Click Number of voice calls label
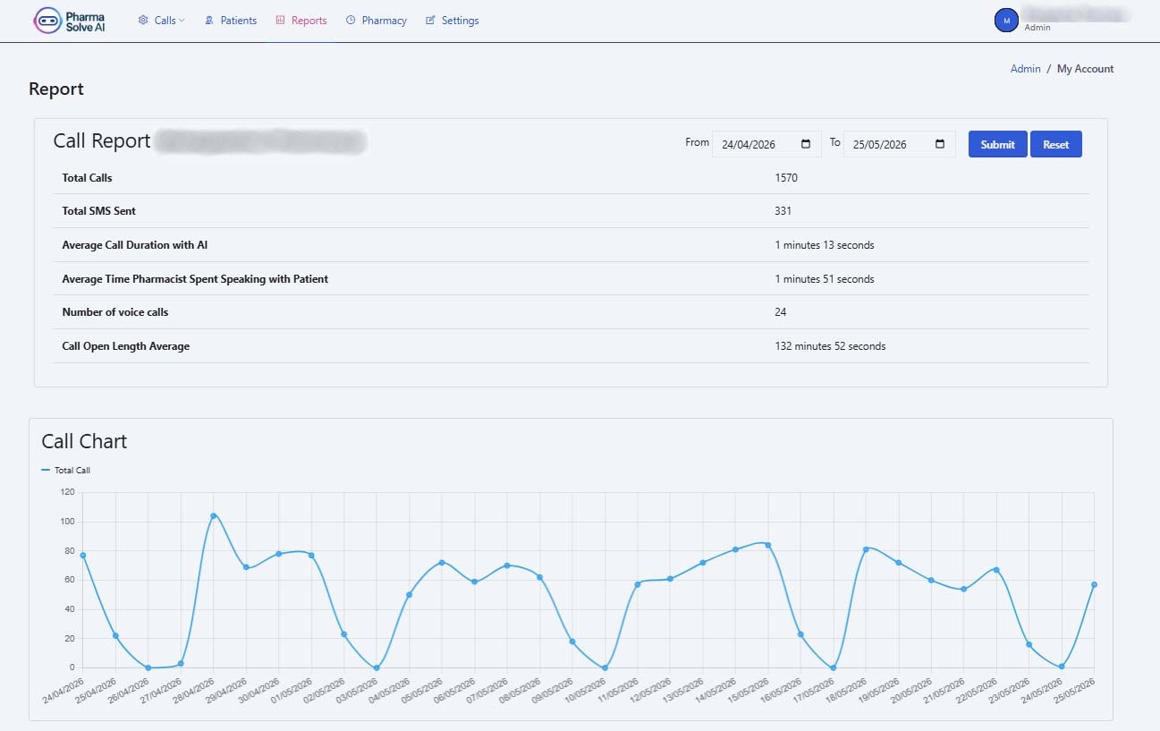Screen dimensions: 1160x731 point(115,312)
